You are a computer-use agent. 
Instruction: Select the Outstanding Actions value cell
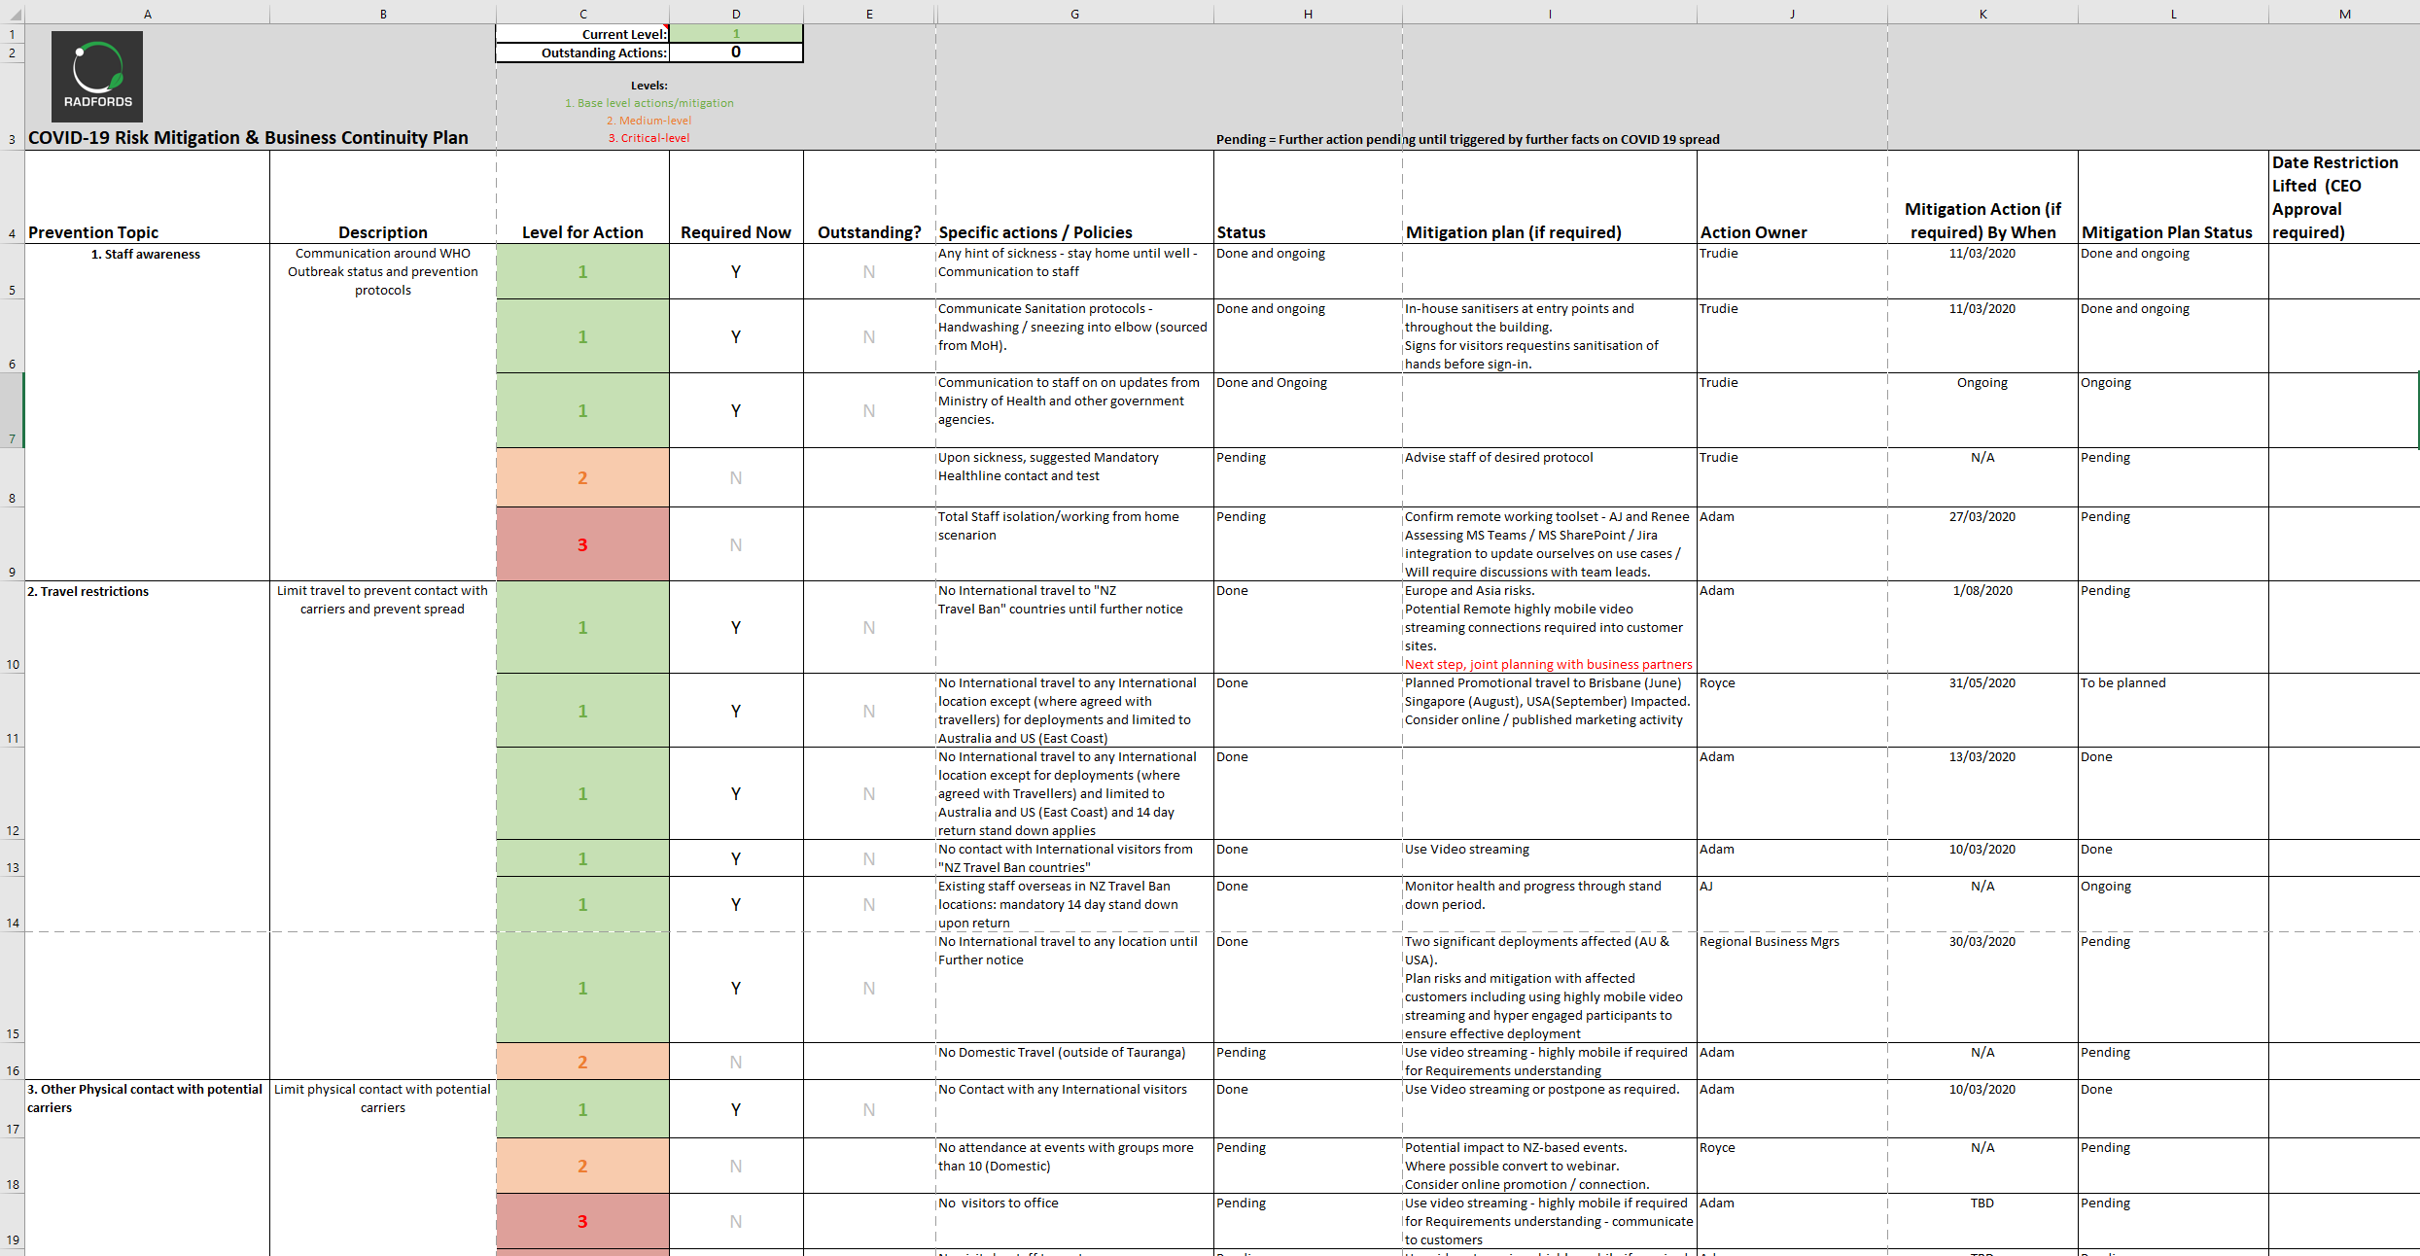pyautogui.click(x=736, y=52)
